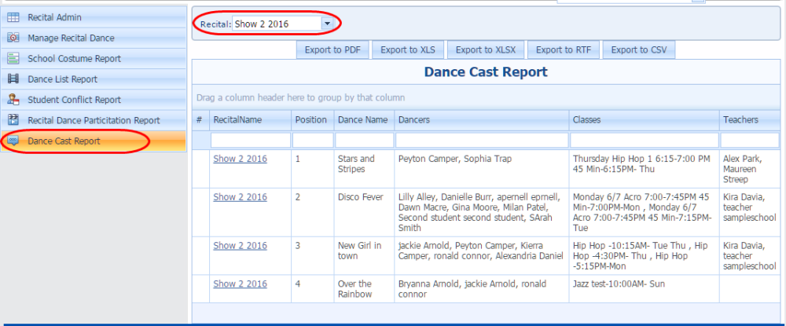786x326 pixels.
Task: Click the RecitalName filter input box
Action: tap(251, 140)
